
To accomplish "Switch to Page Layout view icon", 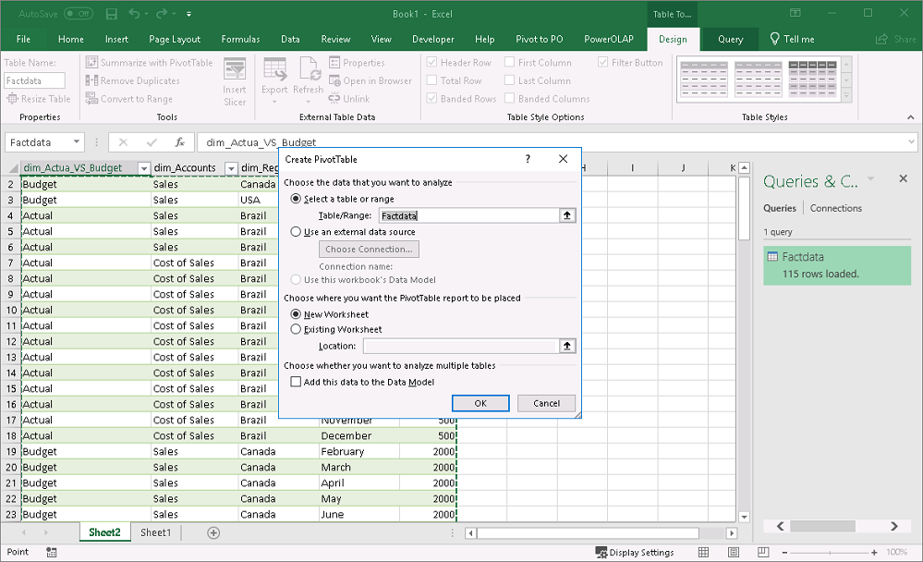I will tap(734, 552).
